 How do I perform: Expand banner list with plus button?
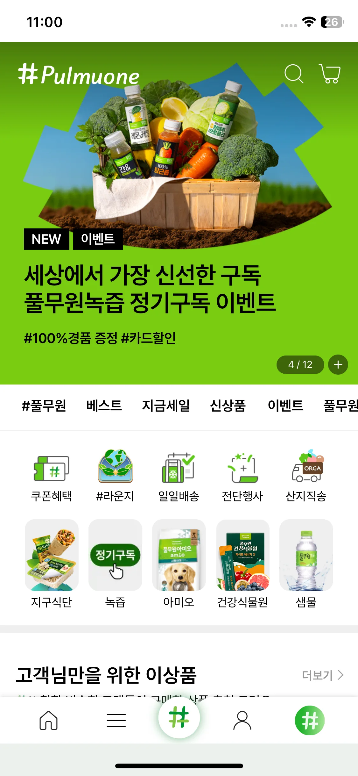338,364
